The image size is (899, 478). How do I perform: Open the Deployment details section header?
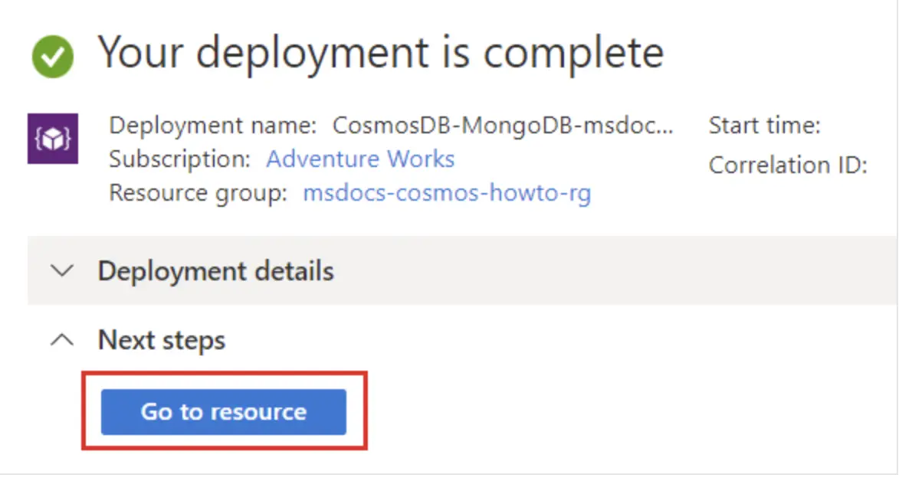215,271
